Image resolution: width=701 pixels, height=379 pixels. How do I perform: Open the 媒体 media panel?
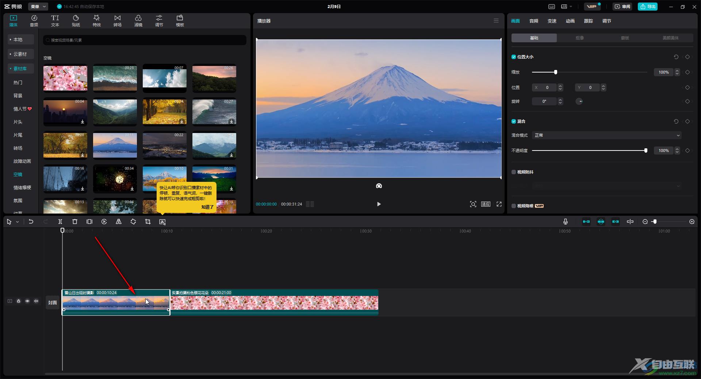(14, 21)
